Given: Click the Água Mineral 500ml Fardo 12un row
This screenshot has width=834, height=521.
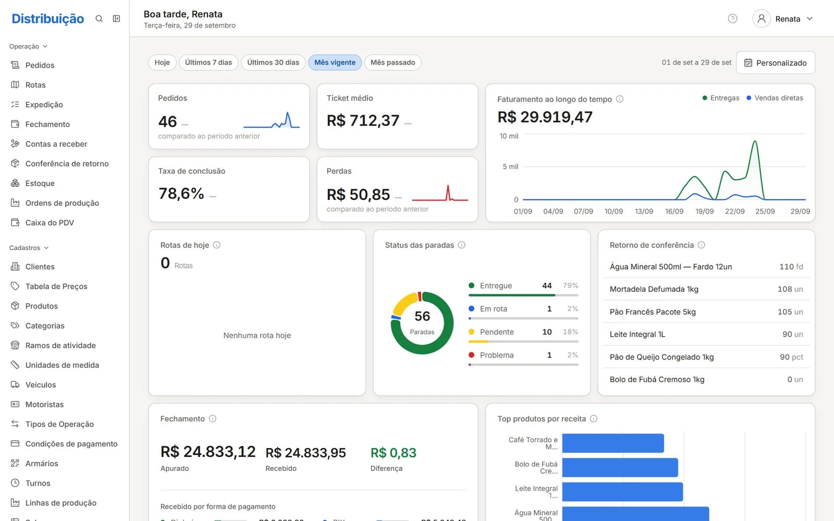Looking at the screenshot, I should [706, 267].
